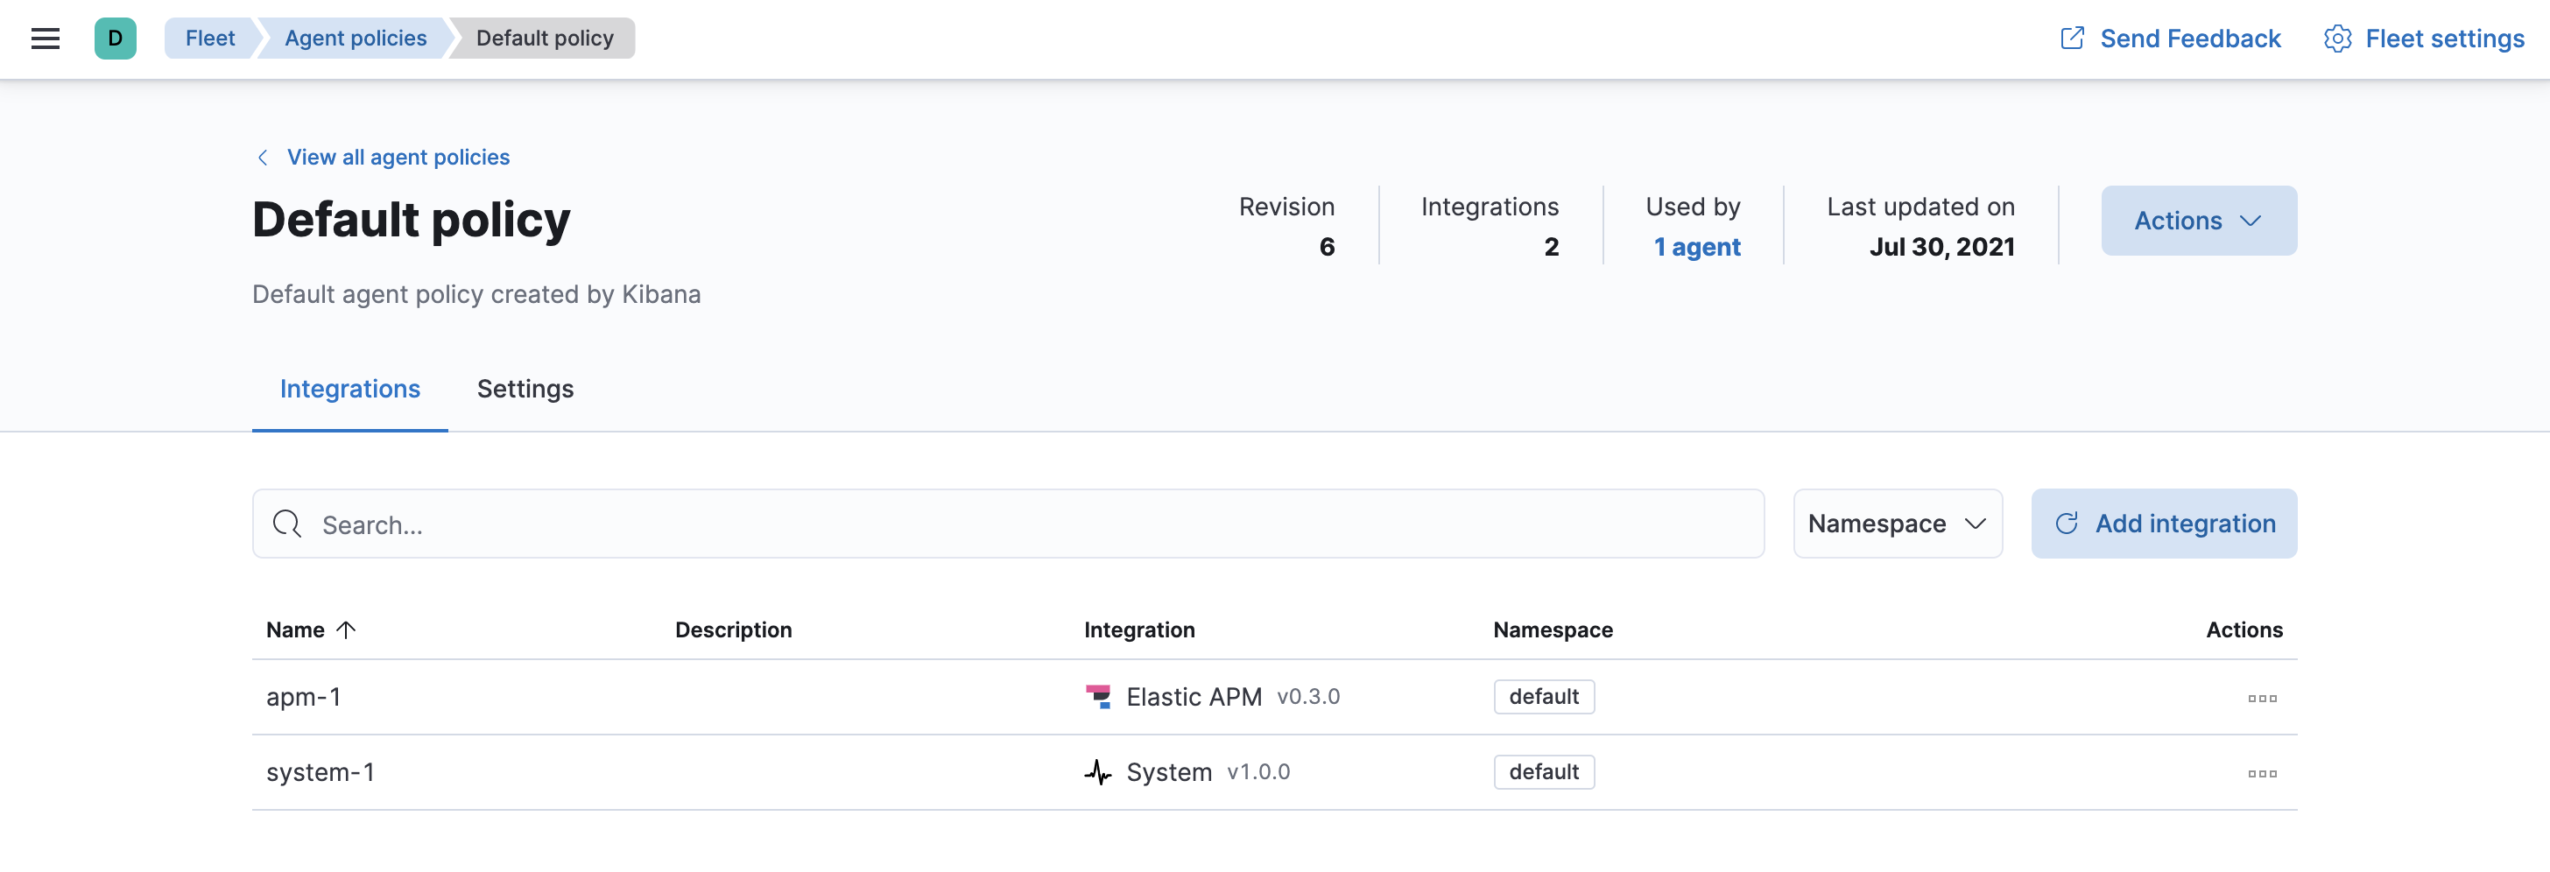Open the actions menu for apm-1 row
The height and width of the screenshot is (872, 2550).
pyautogui.click(x=2263, y=697)
